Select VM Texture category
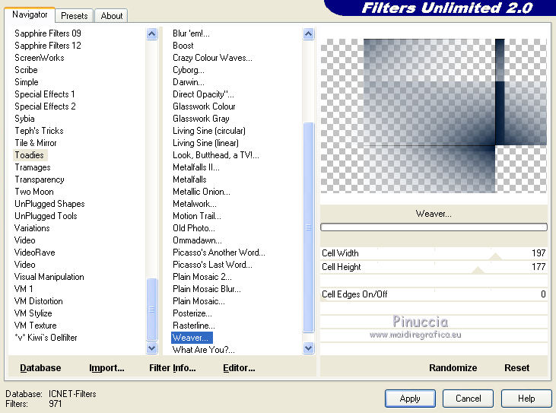Image resolution: width=556 pixels, height=413 pixels. point(36,326)
